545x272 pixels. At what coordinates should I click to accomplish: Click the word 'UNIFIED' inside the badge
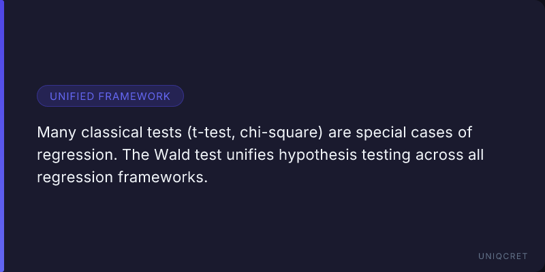point(72,96)
